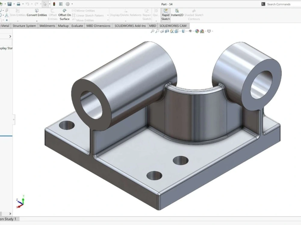Click the Convert Entities tool
Screen dimensions: 301x225
click(37, 13)
